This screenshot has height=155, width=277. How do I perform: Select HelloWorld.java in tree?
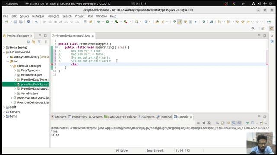31,75
